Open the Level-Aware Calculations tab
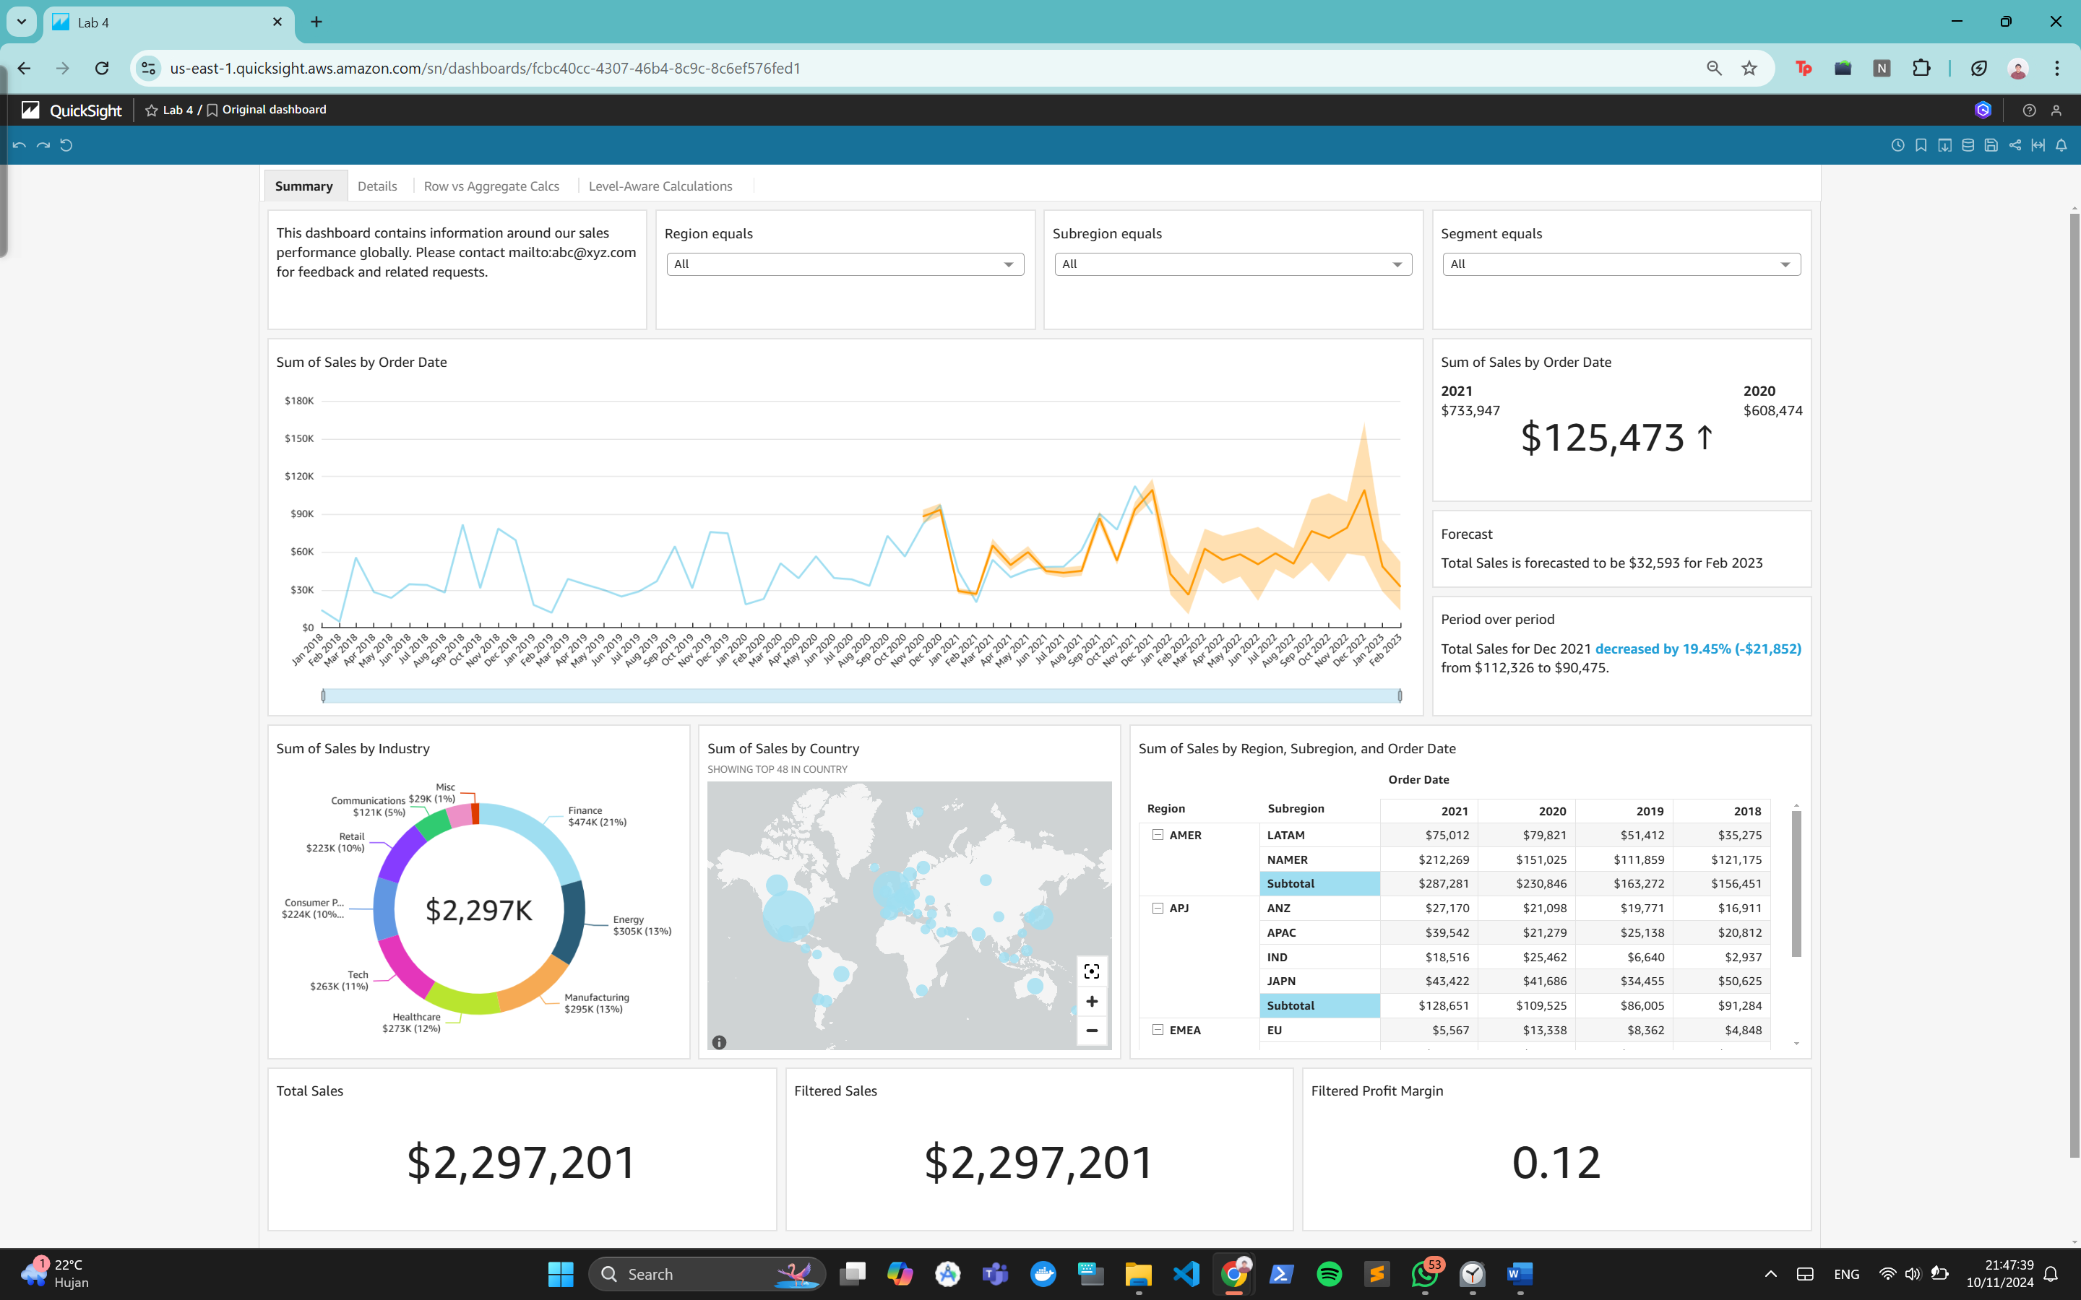This screenshot has width=2081, height=1300. coord(660,186)
